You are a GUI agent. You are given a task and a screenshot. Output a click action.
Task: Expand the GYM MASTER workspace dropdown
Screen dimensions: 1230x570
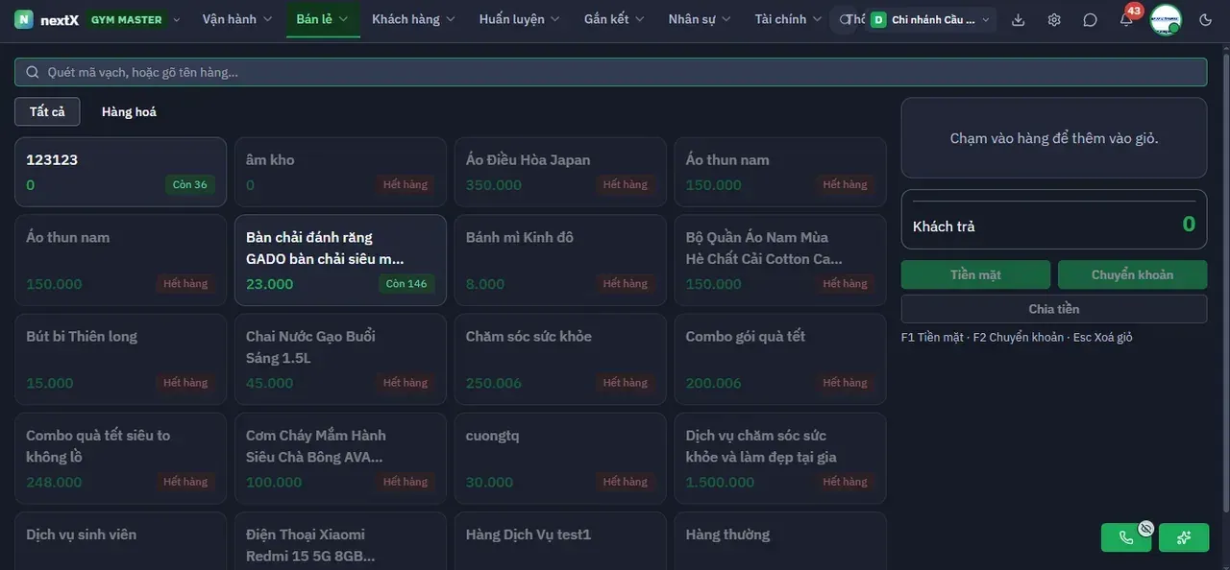134,19
